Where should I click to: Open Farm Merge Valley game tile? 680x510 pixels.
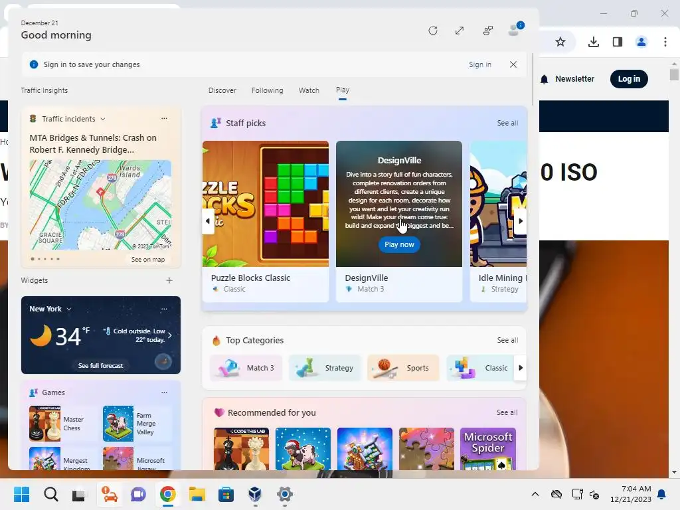coord(137,424)
